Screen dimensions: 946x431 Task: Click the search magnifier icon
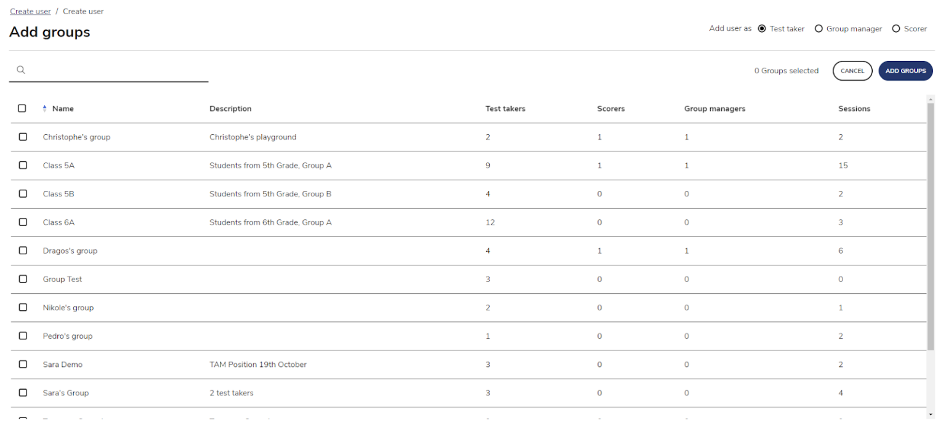(20, 70)
